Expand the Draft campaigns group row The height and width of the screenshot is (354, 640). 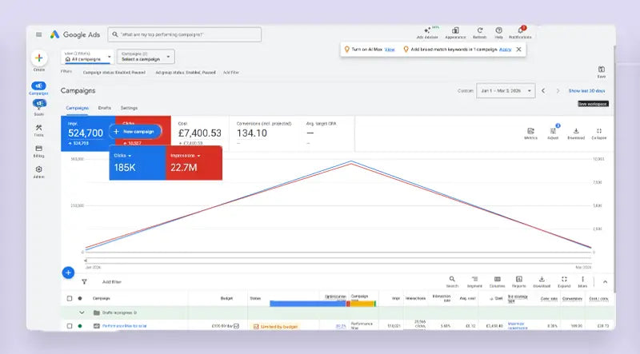tap(82, 312)
